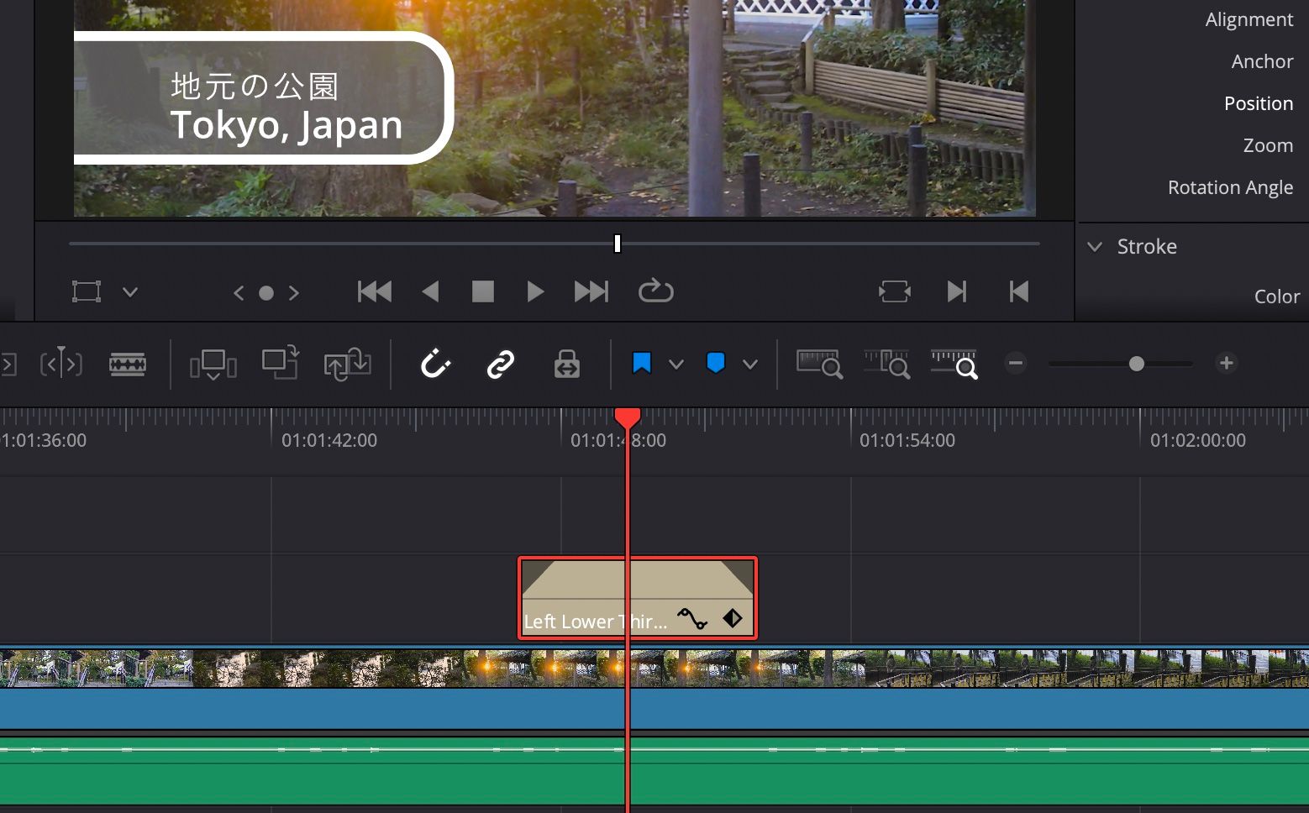Jump to the last frame
The height and width of the screenshot is (813, 1309).
(x=591, y=292)
